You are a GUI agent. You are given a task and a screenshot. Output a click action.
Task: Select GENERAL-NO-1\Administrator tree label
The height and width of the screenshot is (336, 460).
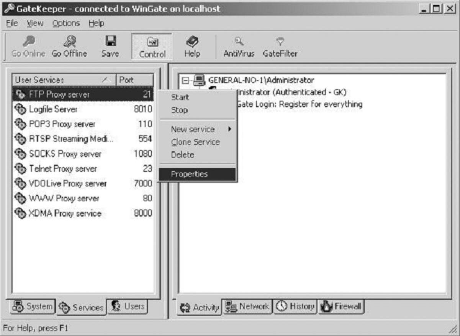click(261, 80)
